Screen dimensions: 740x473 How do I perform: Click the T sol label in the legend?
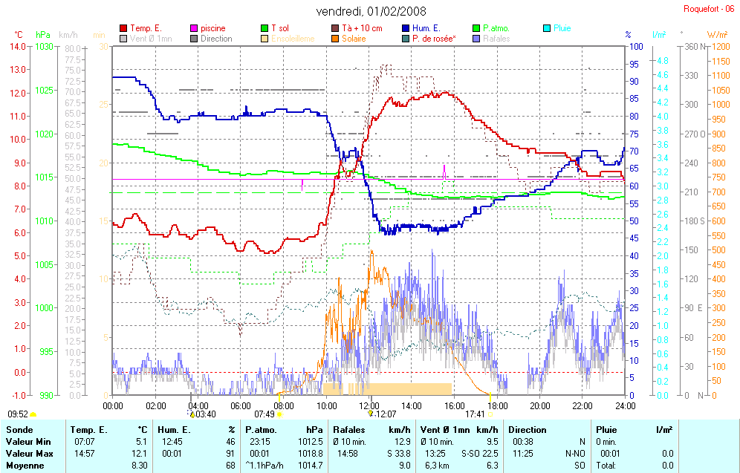pos(280,28)
